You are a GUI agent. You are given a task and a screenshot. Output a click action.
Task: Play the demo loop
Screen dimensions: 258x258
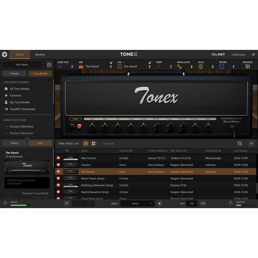point(160,203)
